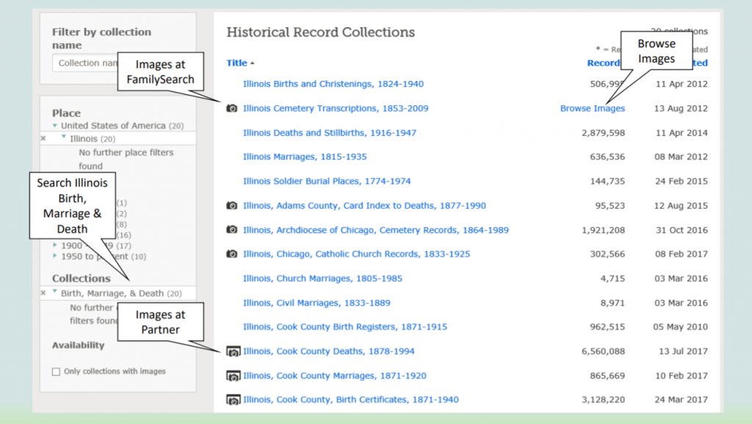The width and height of the screenshot is (752, 424).
Task: Collapse the Illinois place filter arrow
Action: point(64,137)
